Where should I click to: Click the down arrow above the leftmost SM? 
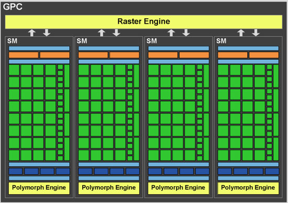coord(47,33)
